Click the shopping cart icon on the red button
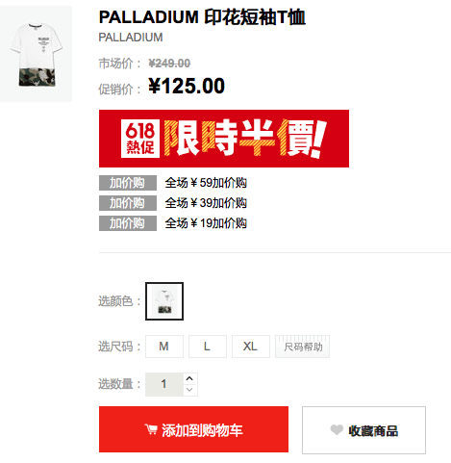This screenshot has height=463, width=451. [x=151, y=429]
